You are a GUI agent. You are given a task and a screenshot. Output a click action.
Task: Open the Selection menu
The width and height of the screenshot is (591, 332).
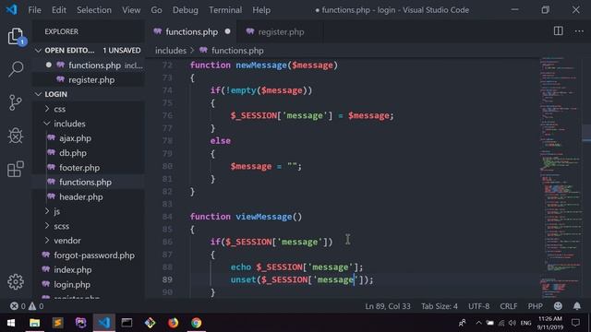coord(94,10)
